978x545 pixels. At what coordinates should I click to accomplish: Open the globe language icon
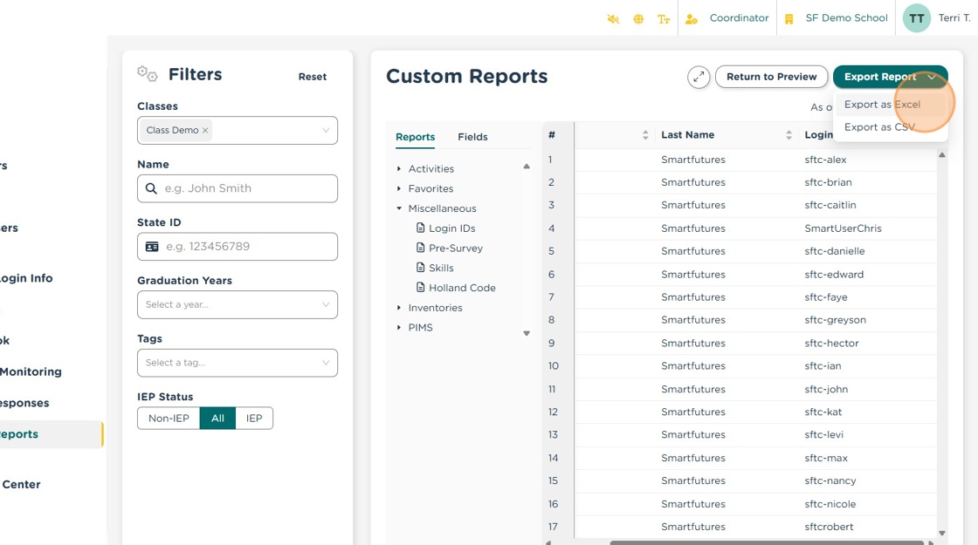638,19
